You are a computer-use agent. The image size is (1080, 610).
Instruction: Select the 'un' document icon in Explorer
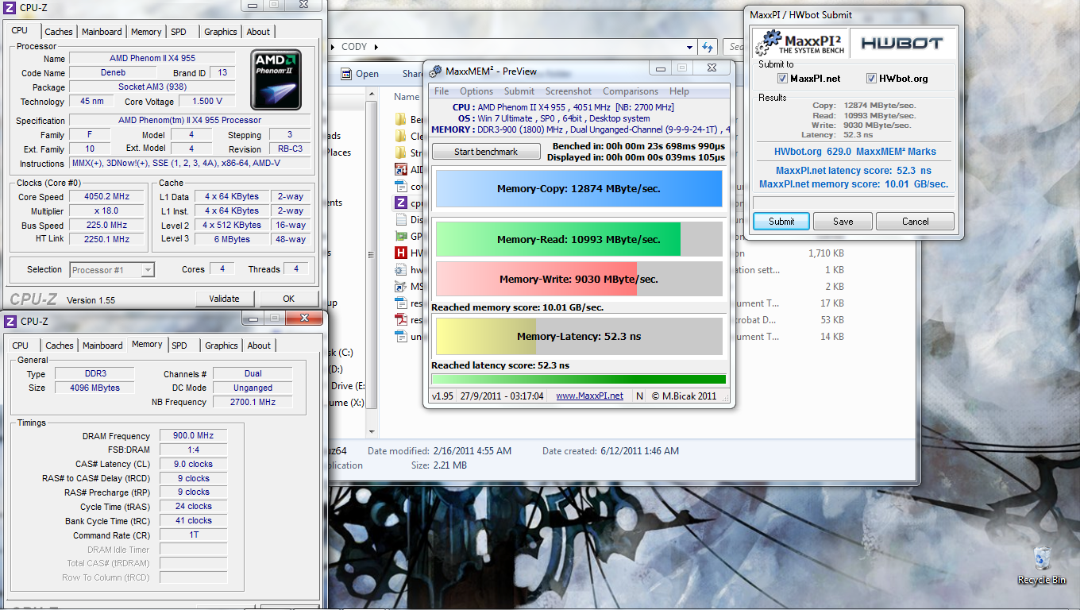400,336
